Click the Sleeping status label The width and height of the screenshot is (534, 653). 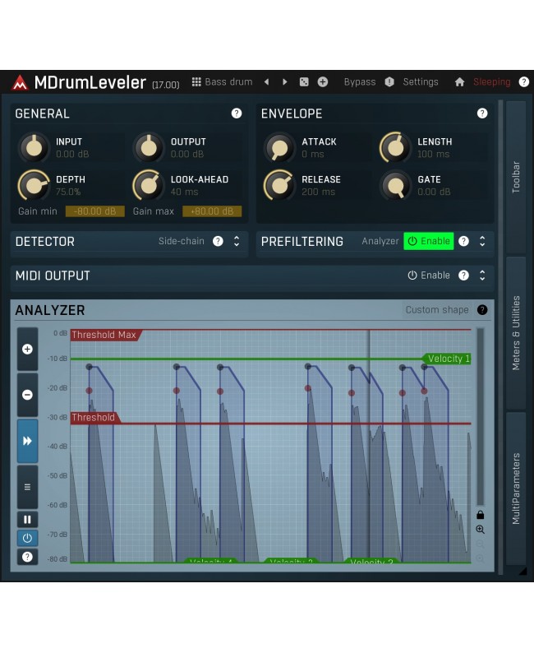click(x=491, y=82)
